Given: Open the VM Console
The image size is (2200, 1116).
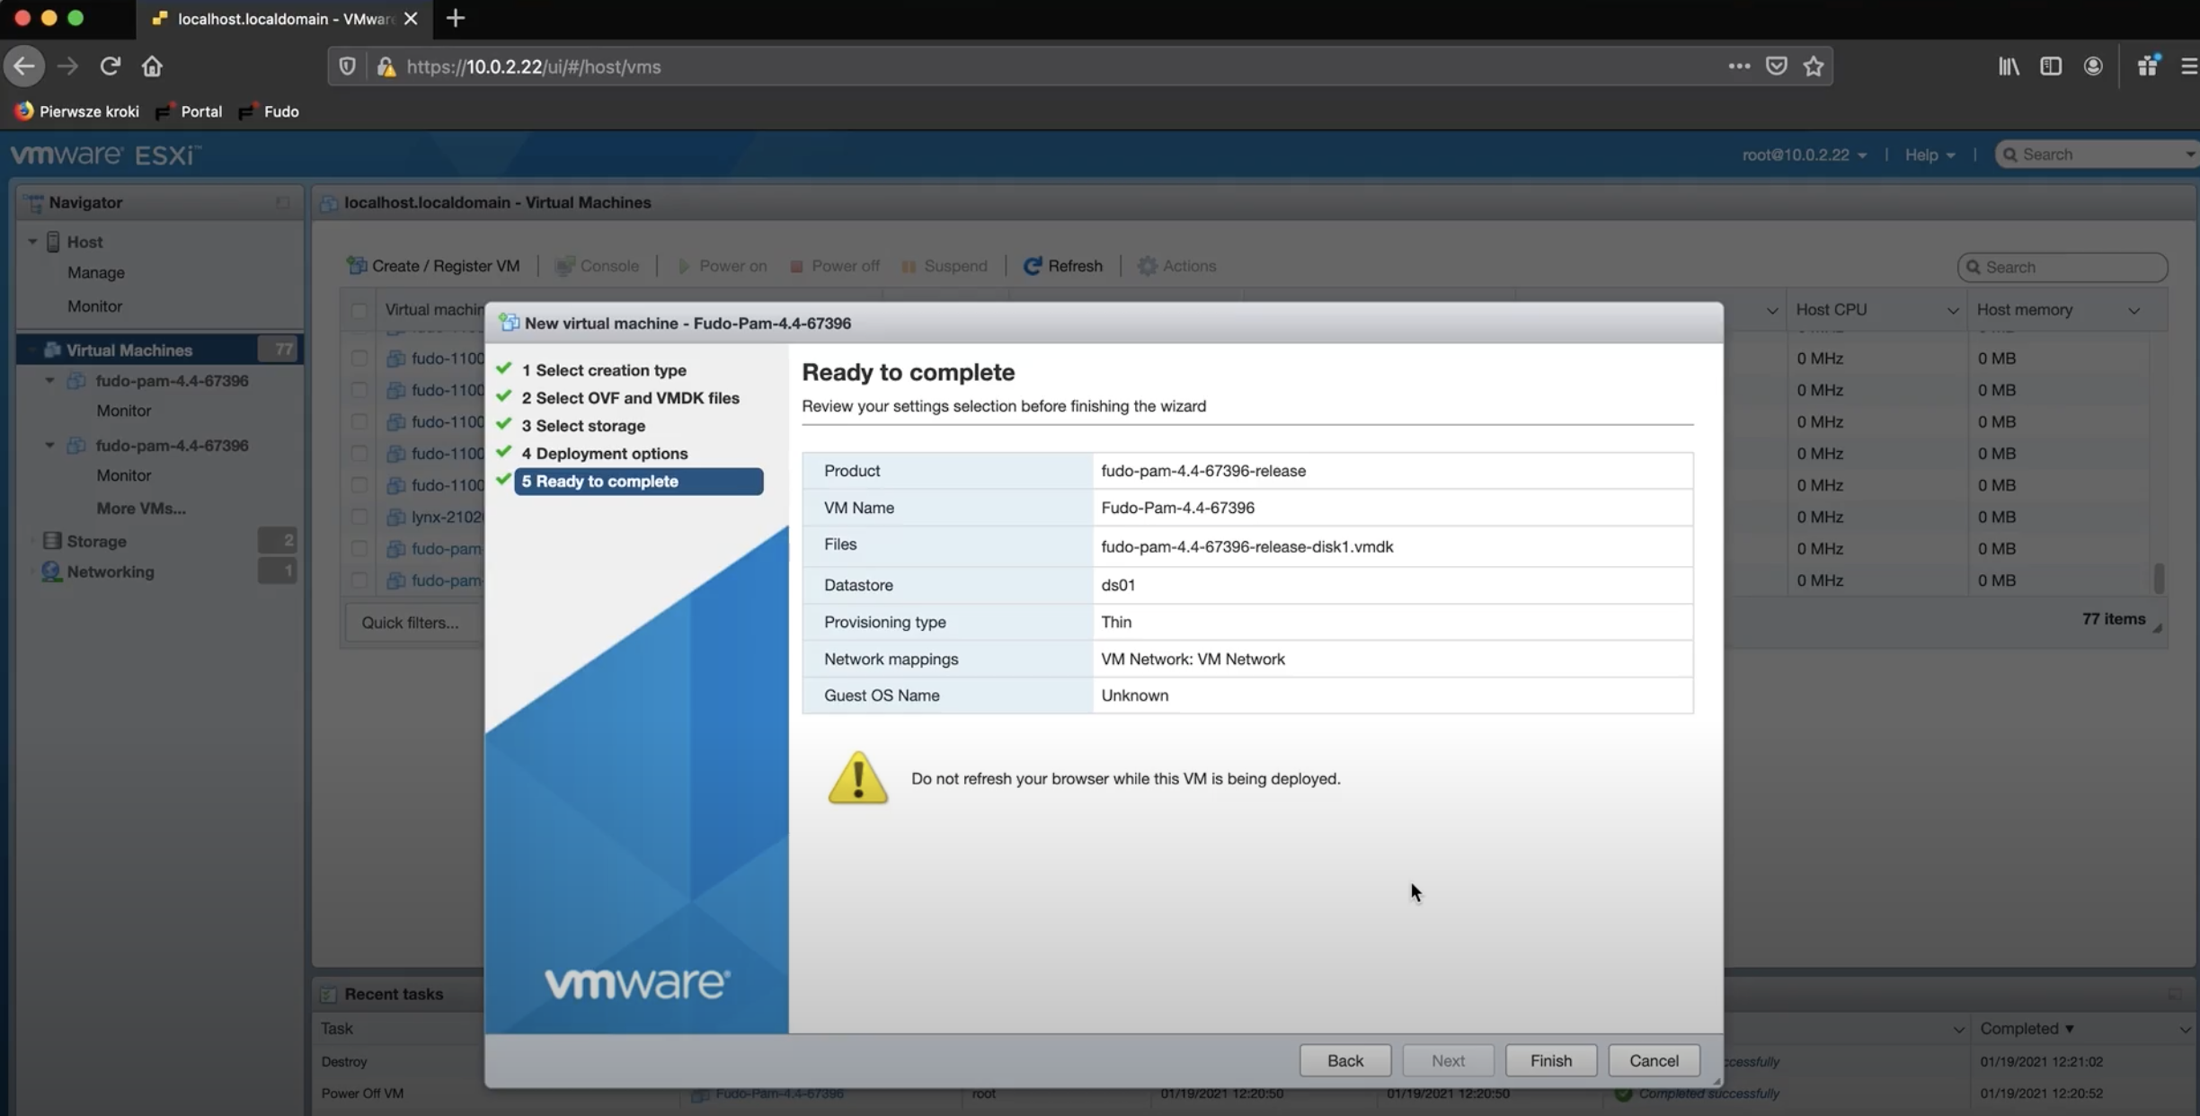Looking at the screenshot, I should coord(597,265).
